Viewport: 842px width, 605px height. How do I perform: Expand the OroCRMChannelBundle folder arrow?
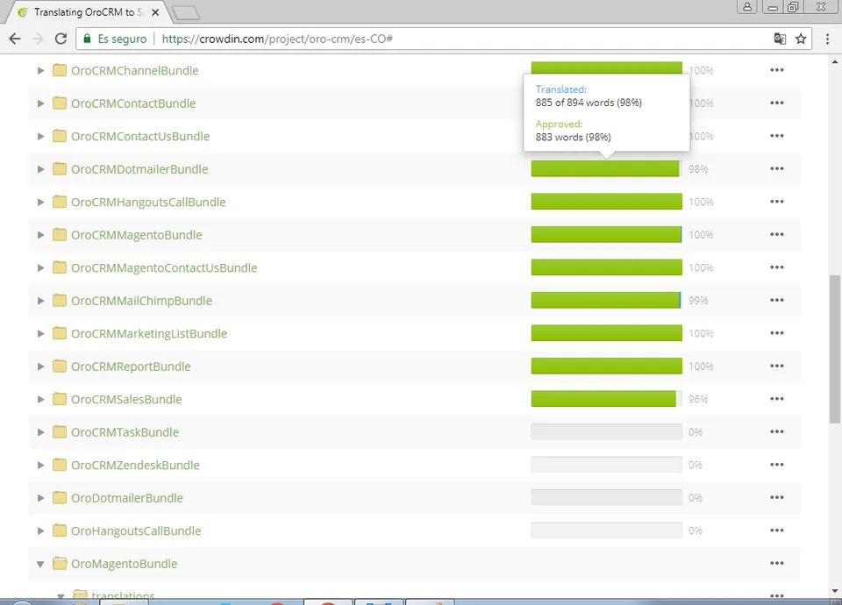[40, 70]
